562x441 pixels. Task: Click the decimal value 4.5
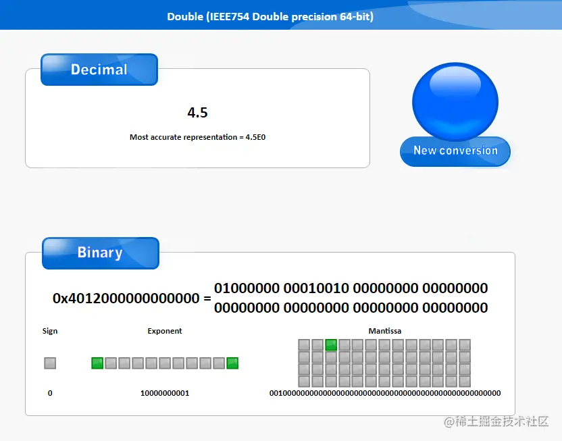197,113
